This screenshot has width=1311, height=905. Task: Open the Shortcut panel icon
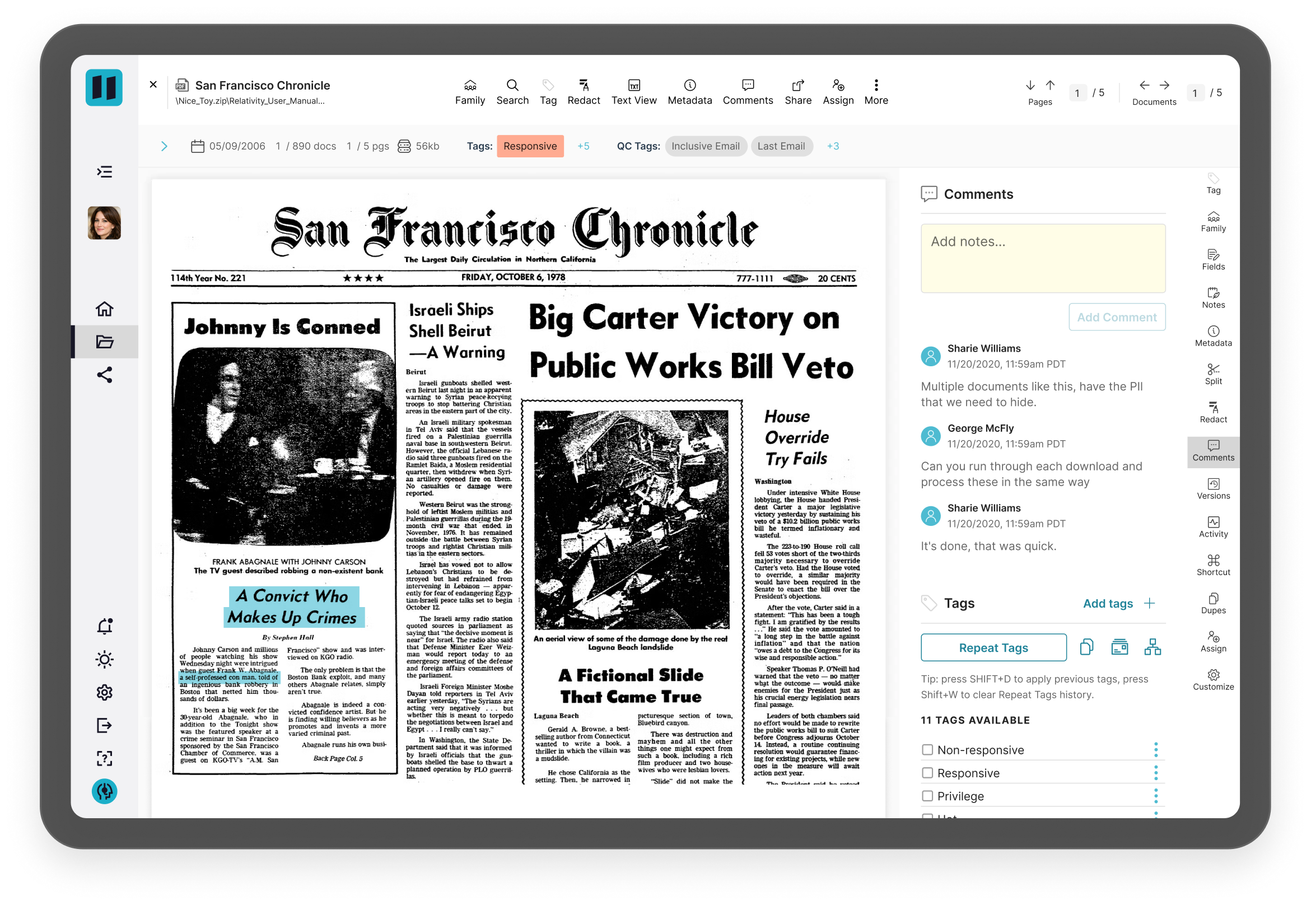[1213, 565]
